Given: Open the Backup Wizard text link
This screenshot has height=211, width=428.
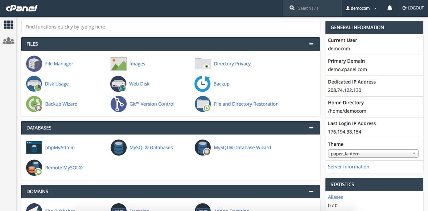Looking at the screenshot, I should (x=61, y=104).
